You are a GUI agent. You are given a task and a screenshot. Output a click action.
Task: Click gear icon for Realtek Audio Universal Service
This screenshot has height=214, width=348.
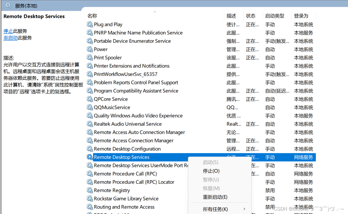pyautogui.click(x=90, y=124)
